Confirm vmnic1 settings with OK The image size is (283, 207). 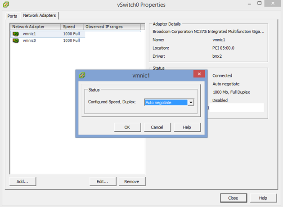click(127, 127)
